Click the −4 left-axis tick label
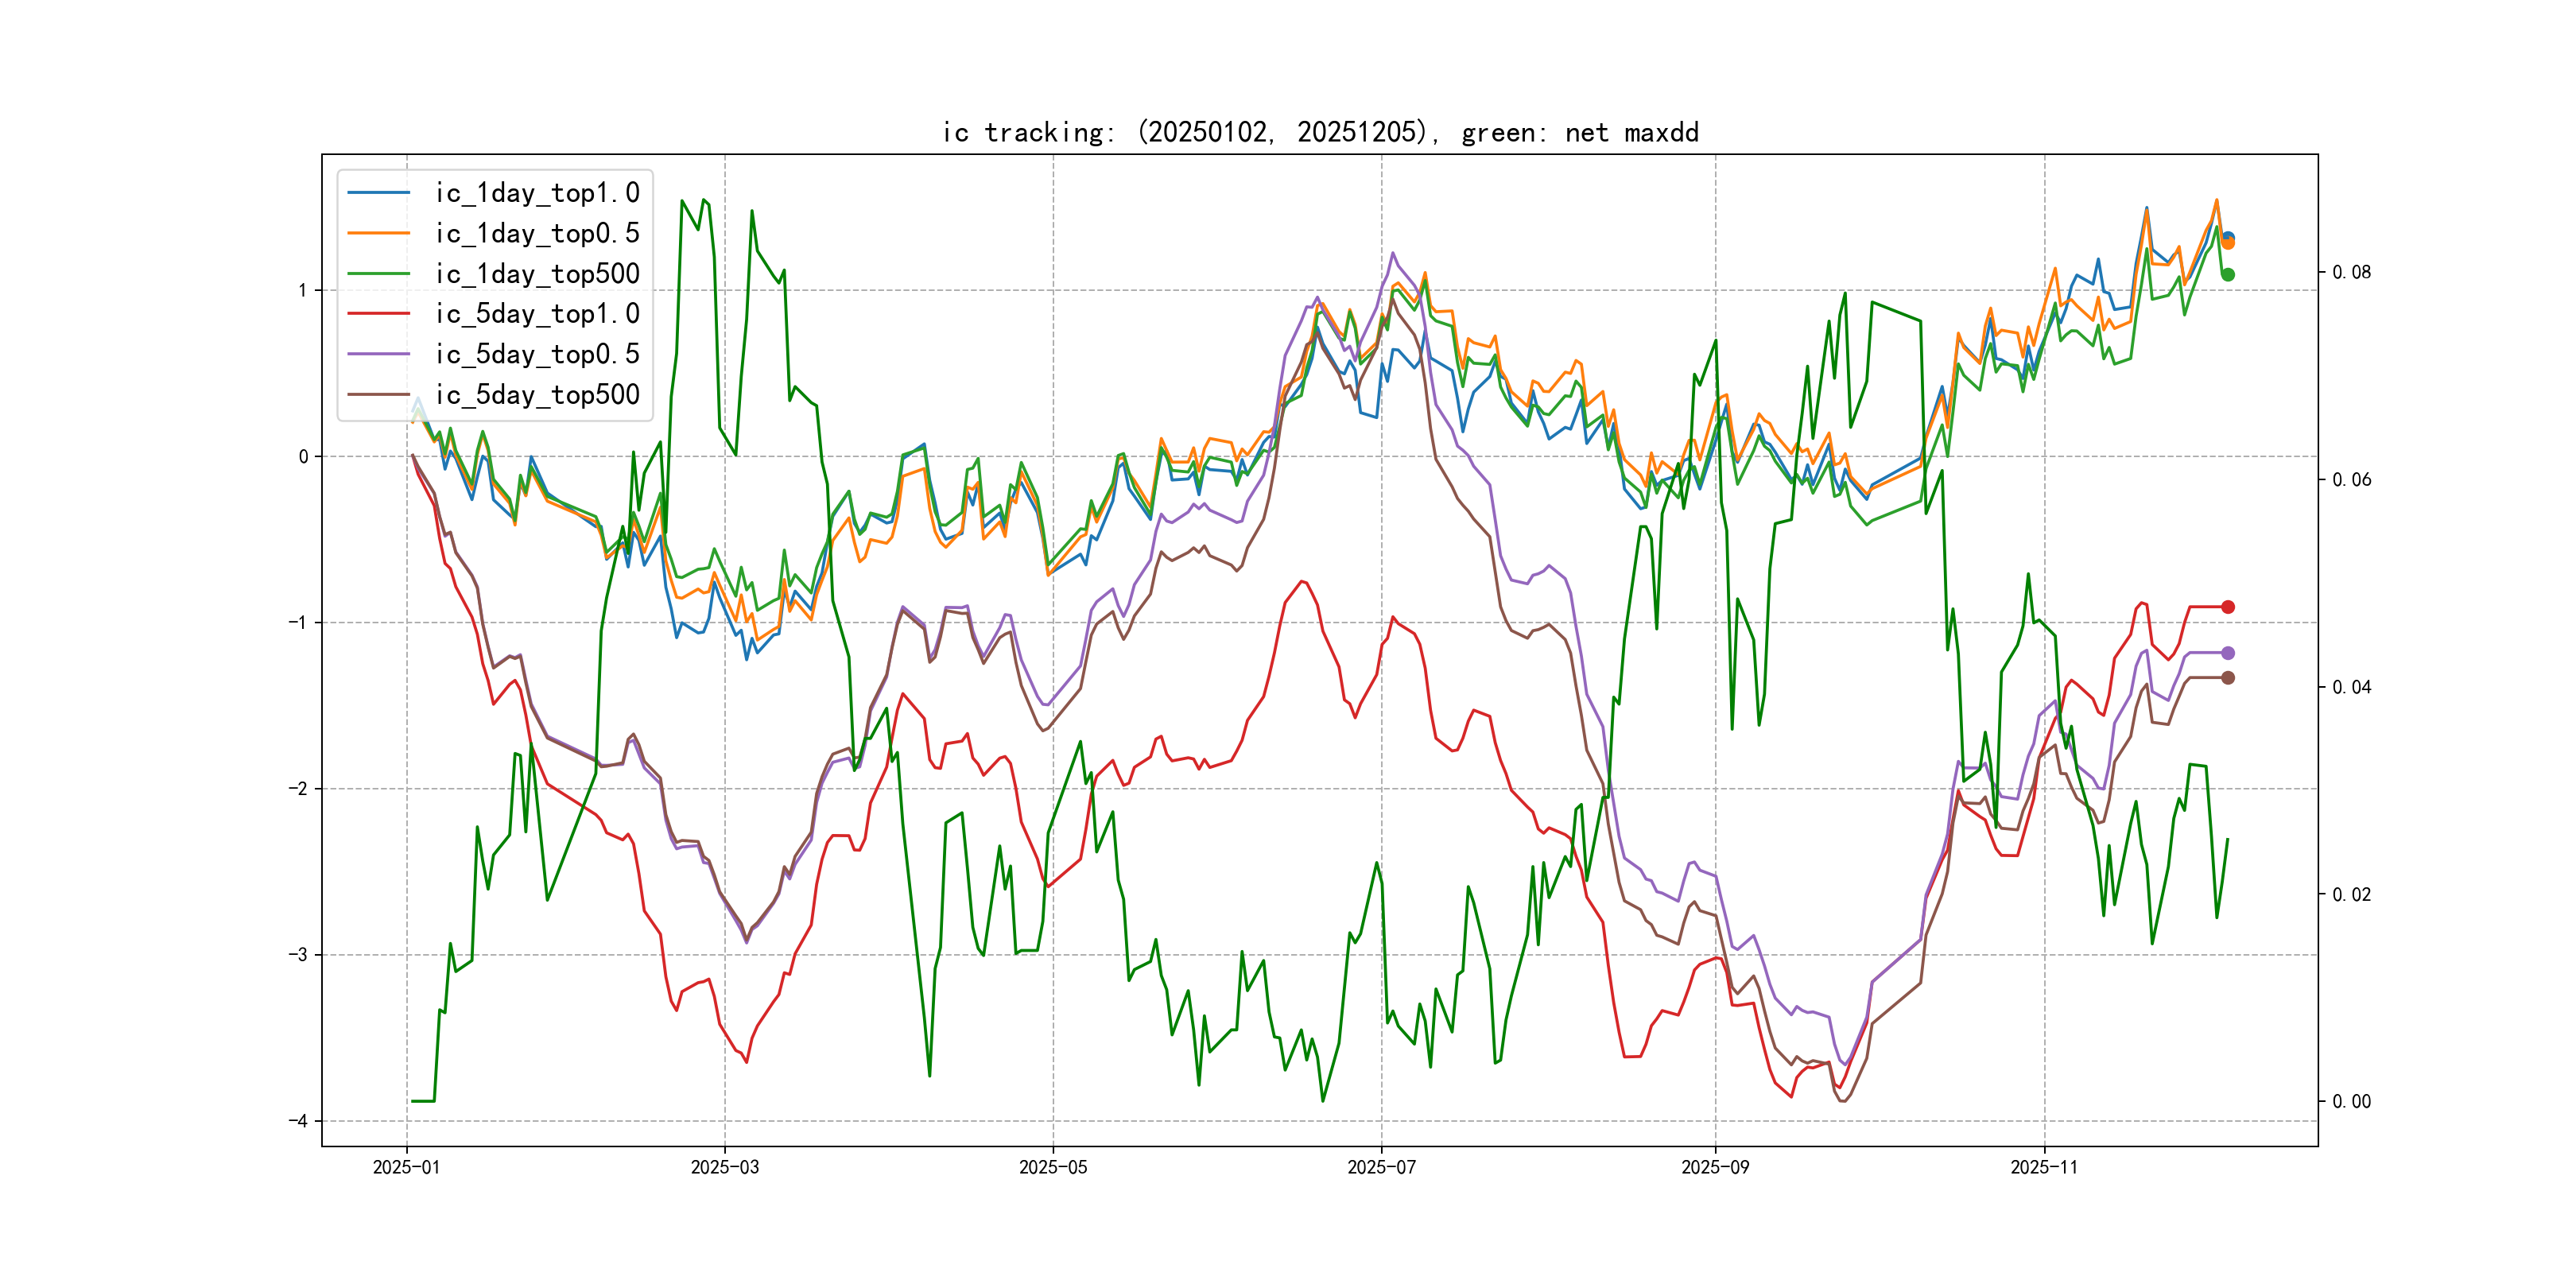This screenshot has width=2576, height=1288. point(298,1121)
